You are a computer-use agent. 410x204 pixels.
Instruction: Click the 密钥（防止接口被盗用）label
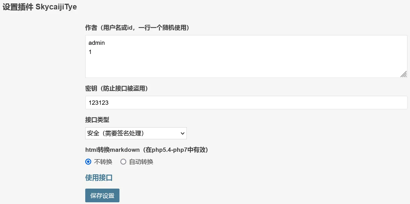(x=116, y=89)
